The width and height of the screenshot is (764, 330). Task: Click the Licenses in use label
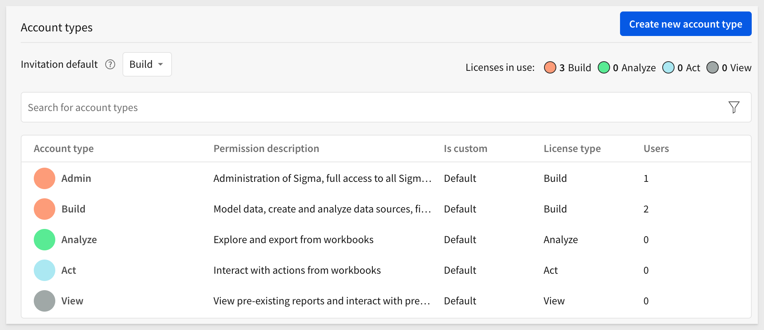tap(500, 67)
